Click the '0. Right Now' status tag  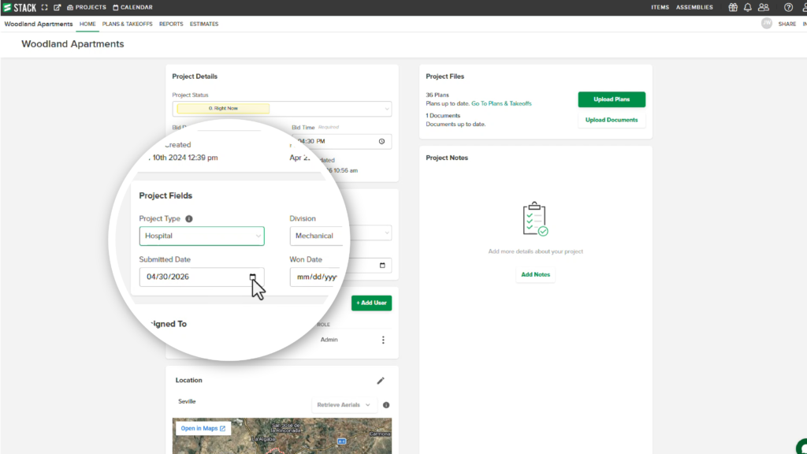223,109
